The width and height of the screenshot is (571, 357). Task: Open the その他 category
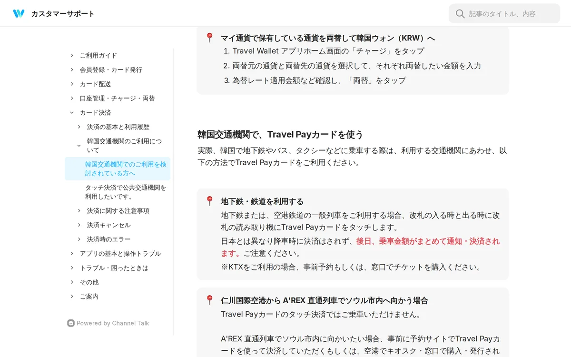89,282
